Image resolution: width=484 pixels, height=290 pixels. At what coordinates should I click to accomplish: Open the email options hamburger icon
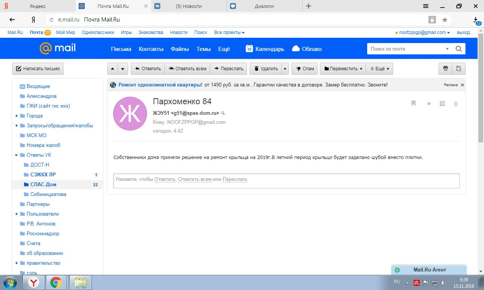point(456,103)
